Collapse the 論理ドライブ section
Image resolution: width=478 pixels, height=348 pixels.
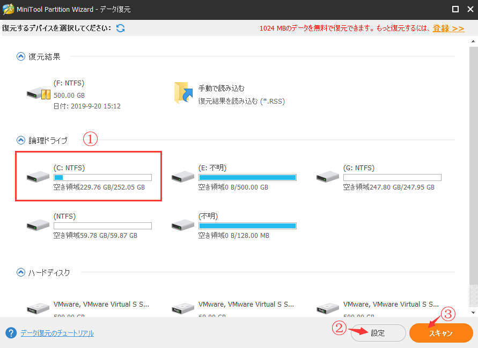[x=21, y=140]
